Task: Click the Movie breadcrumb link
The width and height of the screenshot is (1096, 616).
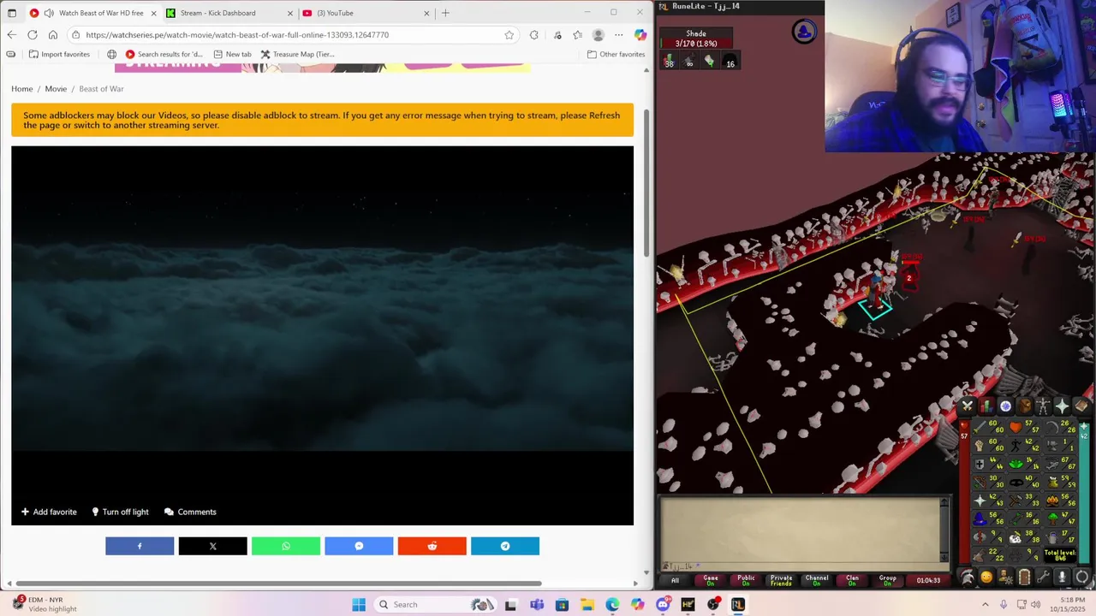Action: (x=56, y=89)
